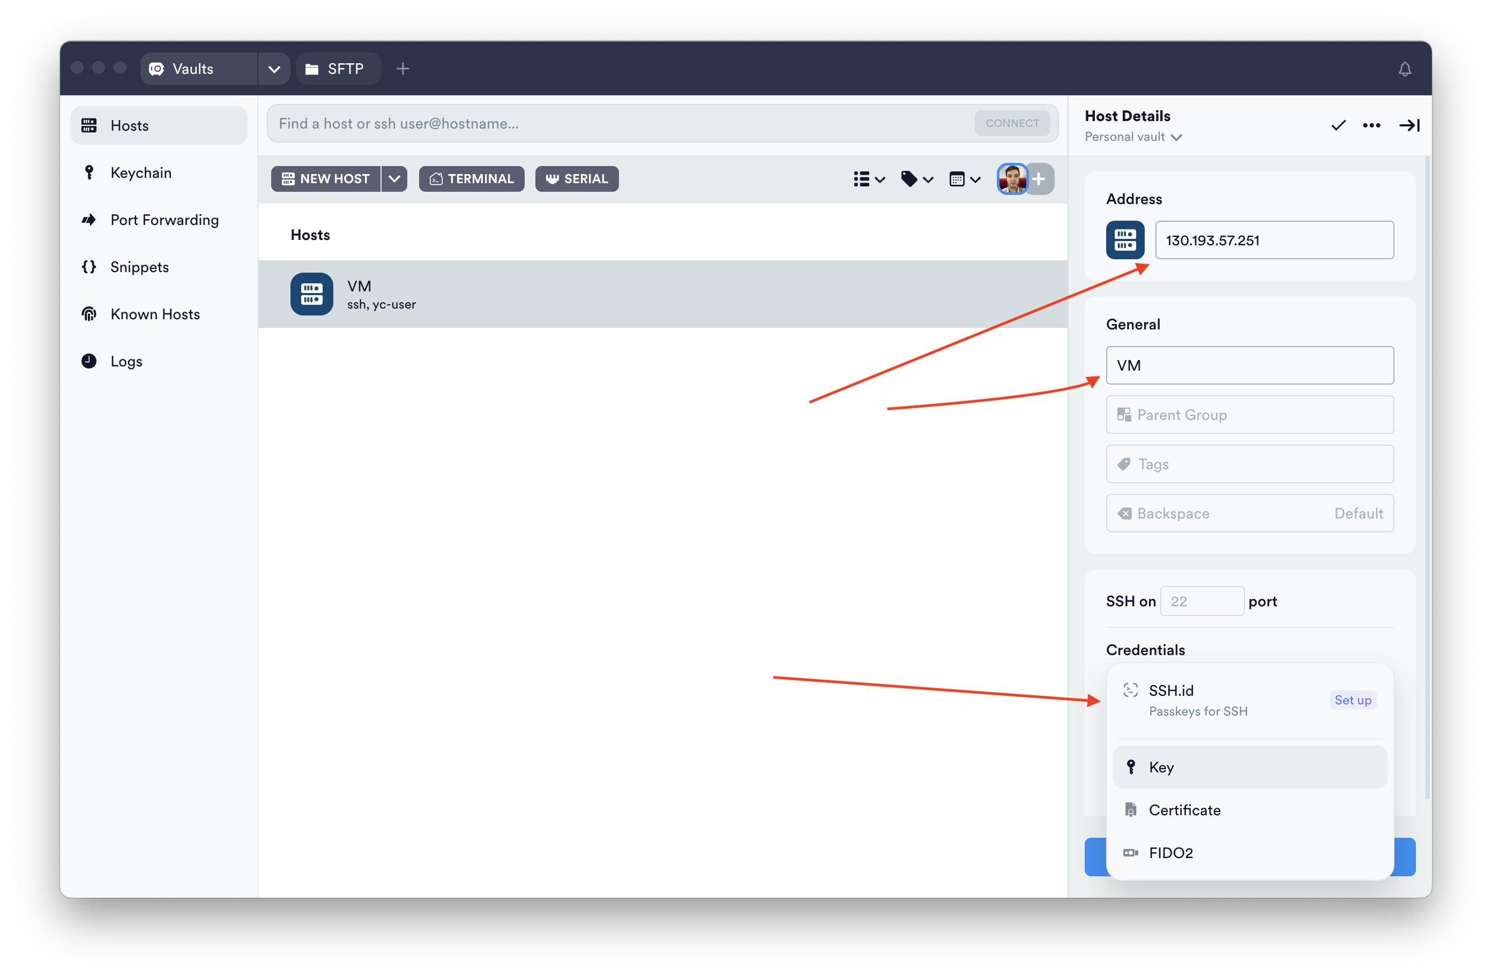Open the Personal vault selector
Image resolution: width=1492 pixels, height=977 pixels.
1133,137
